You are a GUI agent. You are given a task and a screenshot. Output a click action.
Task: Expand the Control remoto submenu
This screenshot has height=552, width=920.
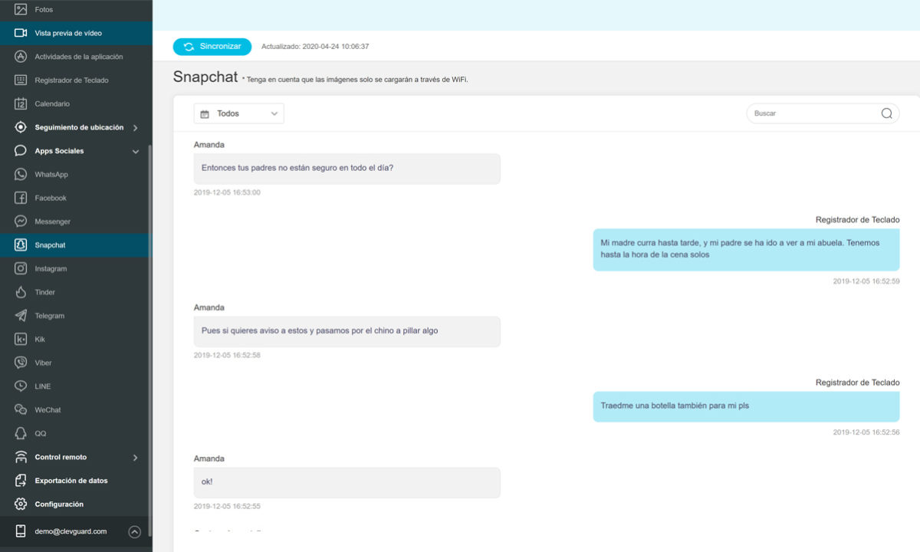[x=136, y=458]
